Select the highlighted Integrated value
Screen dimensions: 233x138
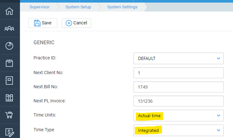pyautogui.click(x=148, y=130)
